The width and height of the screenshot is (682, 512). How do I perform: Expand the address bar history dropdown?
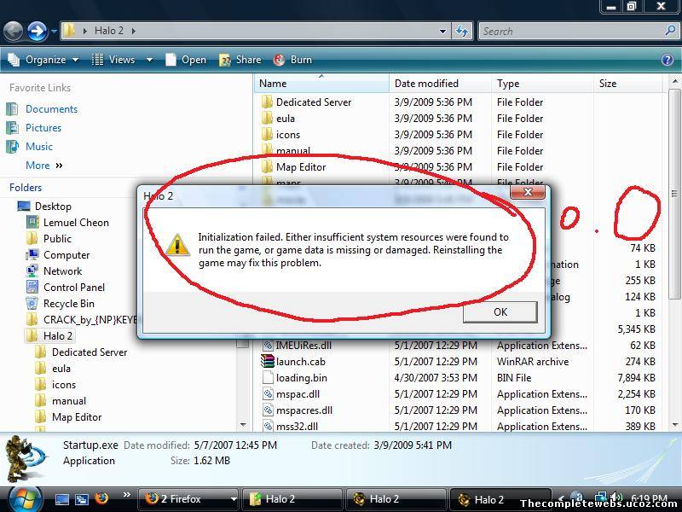pyautogui.click(x=442, y=32)
